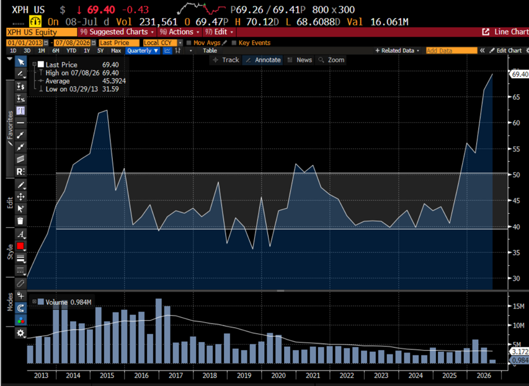The width and height of the screenshot is (529, 386).
Task: Click the trash delete annotation icon
Action: [x=20, y=221]
